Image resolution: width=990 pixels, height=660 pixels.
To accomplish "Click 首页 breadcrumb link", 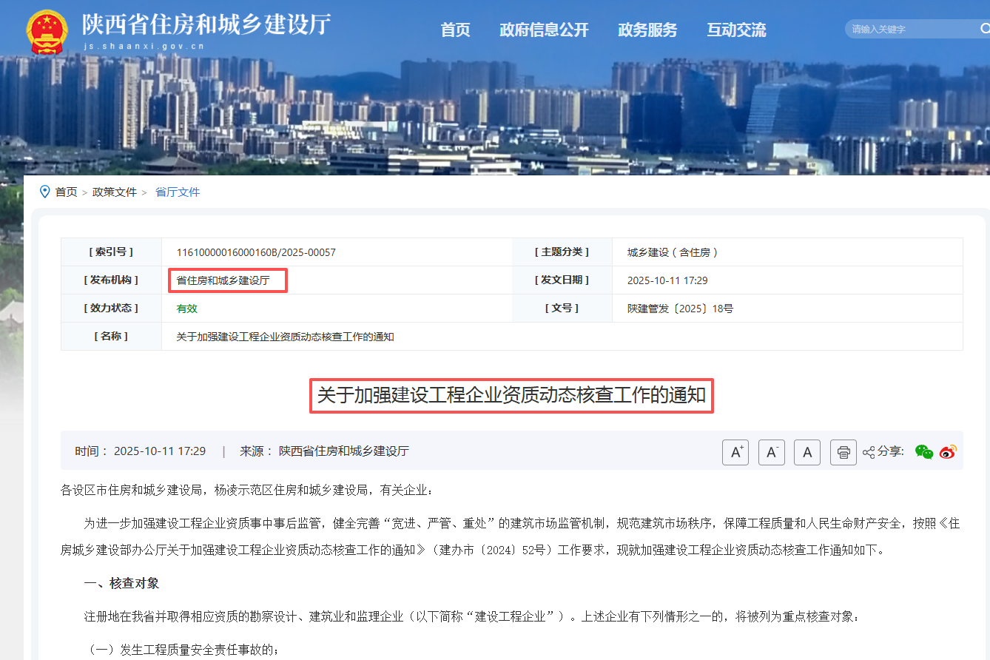I will click(66, 192).
